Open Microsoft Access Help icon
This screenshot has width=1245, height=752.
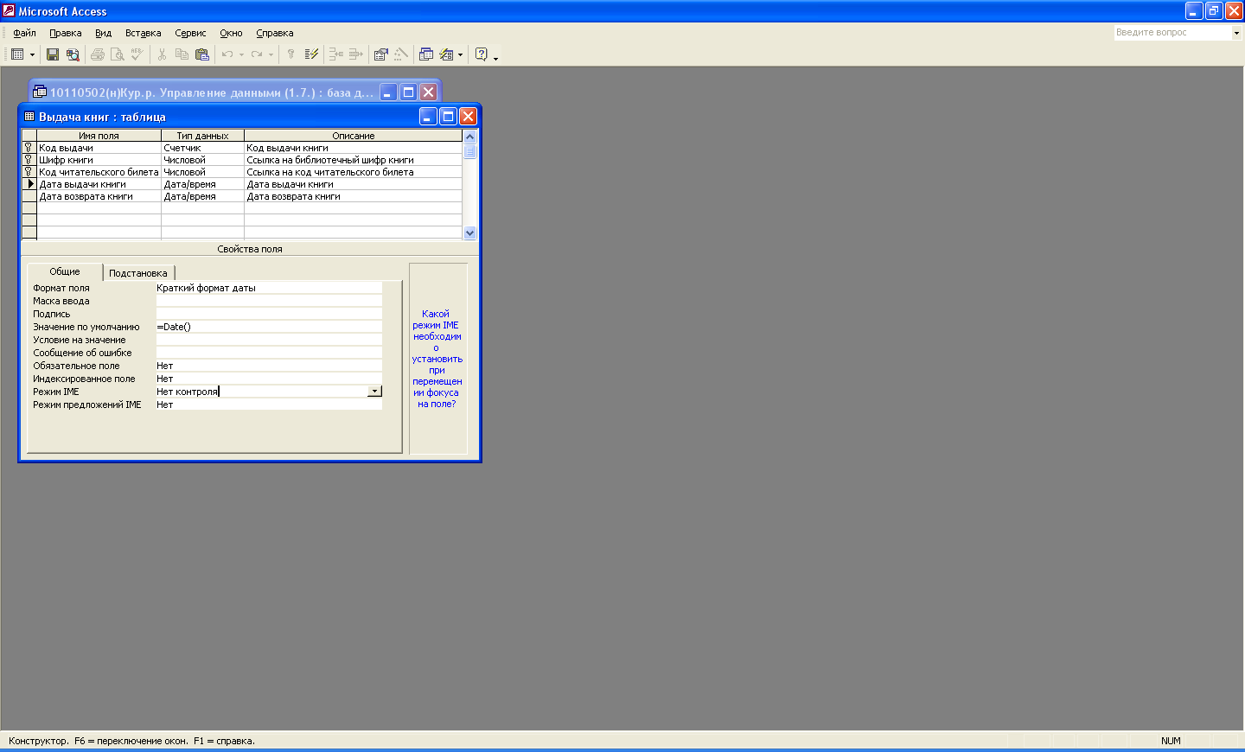pos(482,54)
